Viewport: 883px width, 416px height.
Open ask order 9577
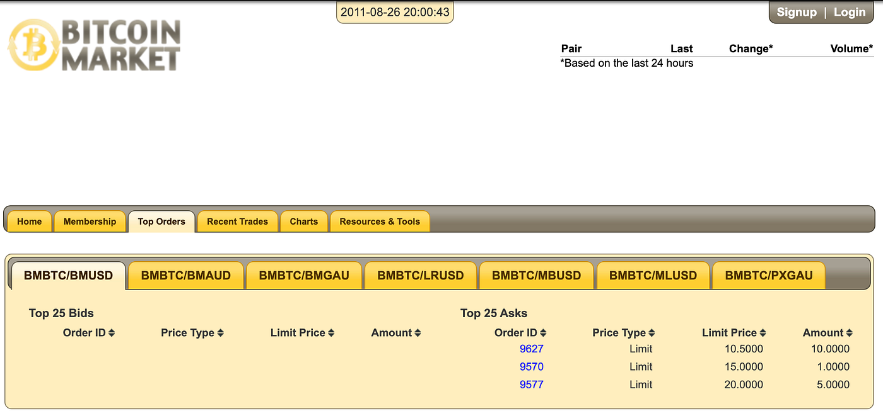point(532,385)
